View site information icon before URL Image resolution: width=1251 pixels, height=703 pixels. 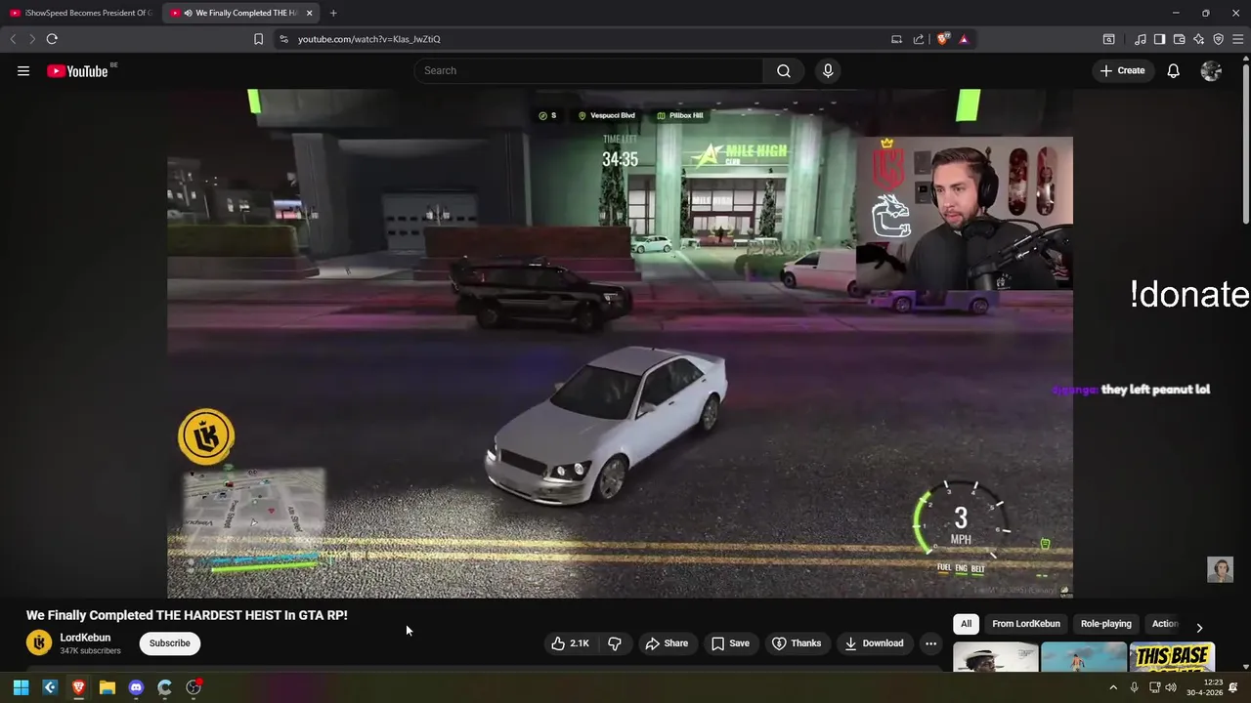point(283,39)
